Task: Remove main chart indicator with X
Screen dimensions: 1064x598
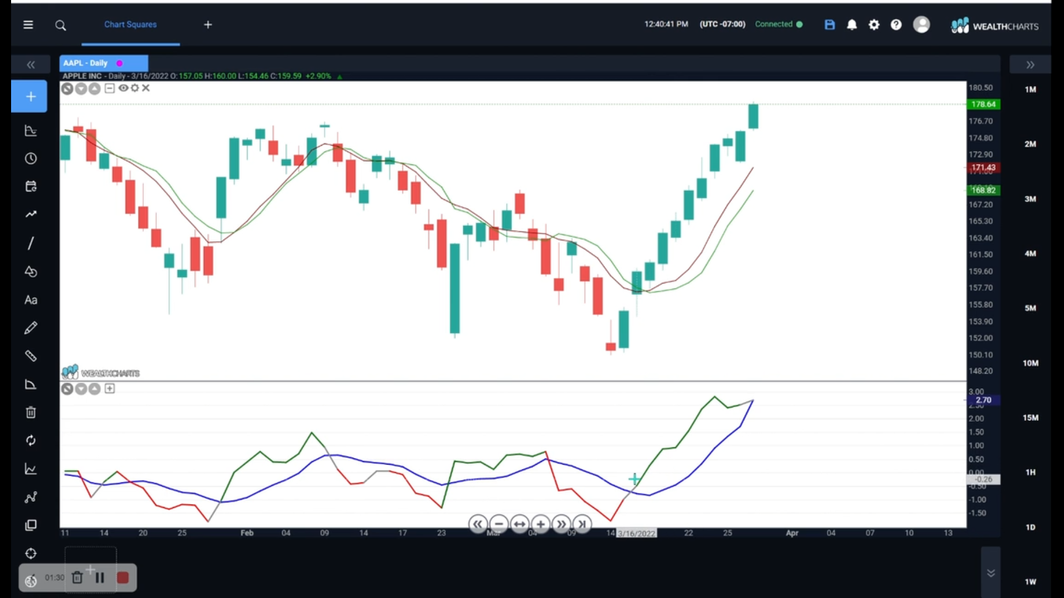Action: 146,88
